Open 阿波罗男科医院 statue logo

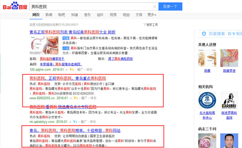pos(229,100)
